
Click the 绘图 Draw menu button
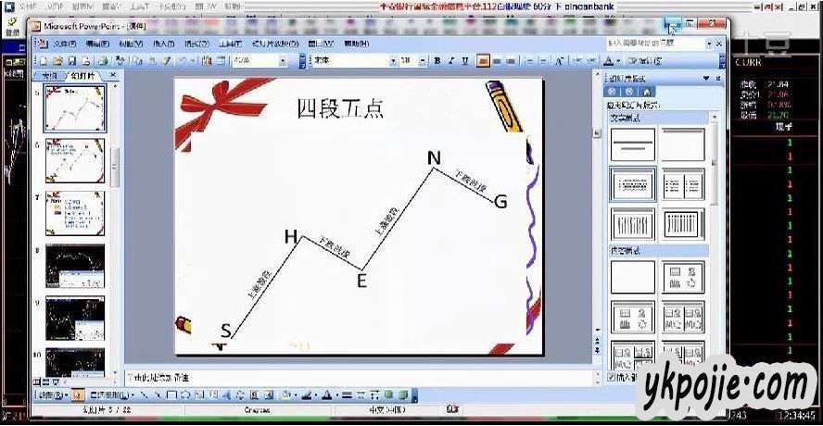coord(48,395)
